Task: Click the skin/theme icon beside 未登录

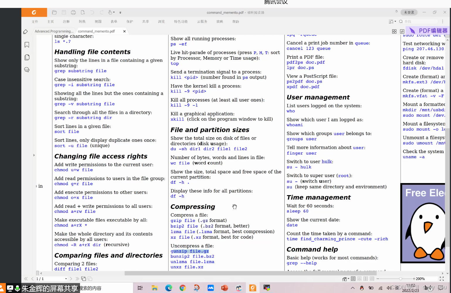Action: coord(396,11)
